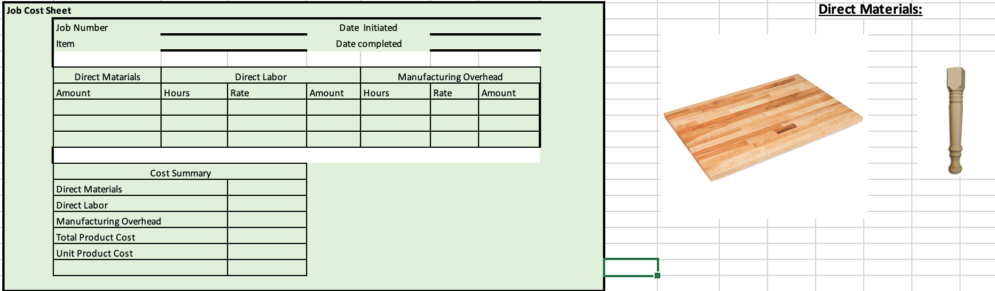Select the Date Initiated label
This screenshot has height=291, width=995.
pyautogui.click(x=368, y=27)
